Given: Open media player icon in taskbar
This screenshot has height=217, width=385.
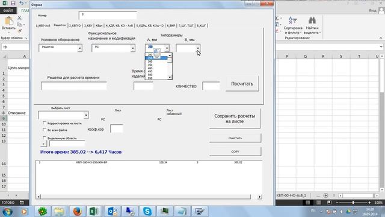Looking at the screenshot, I should coord(24,212).
